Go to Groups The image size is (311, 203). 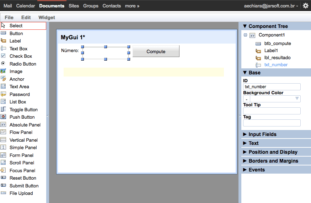(91, 6)
